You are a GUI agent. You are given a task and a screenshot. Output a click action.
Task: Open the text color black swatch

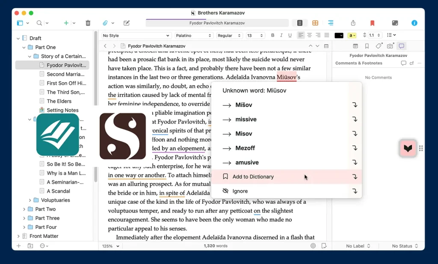(339, 36)
